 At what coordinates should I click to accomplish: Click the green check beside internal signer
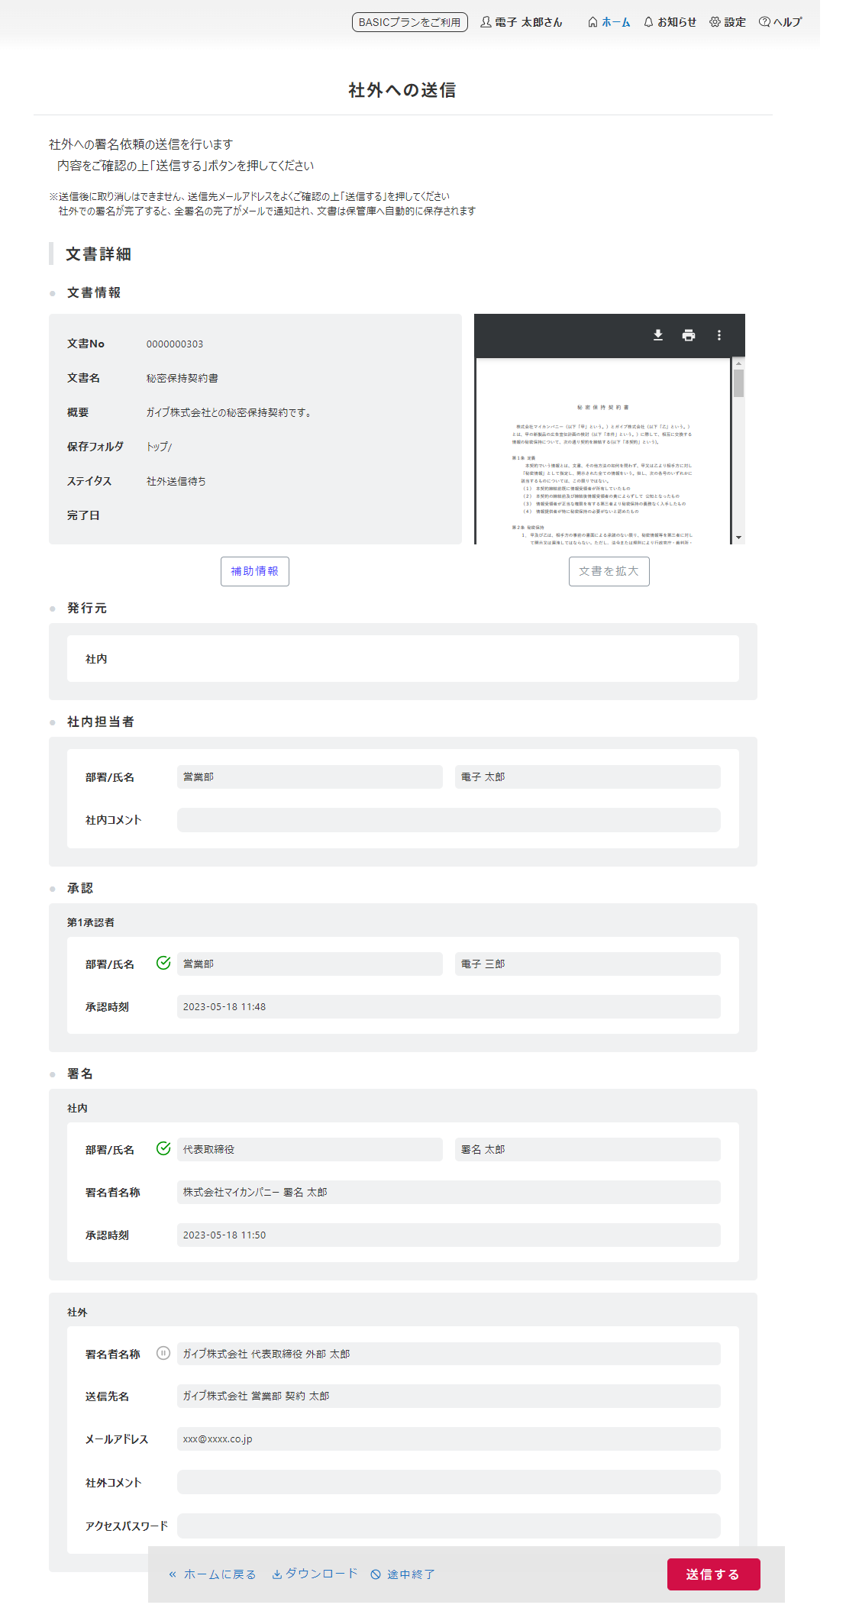[163, 1148]
